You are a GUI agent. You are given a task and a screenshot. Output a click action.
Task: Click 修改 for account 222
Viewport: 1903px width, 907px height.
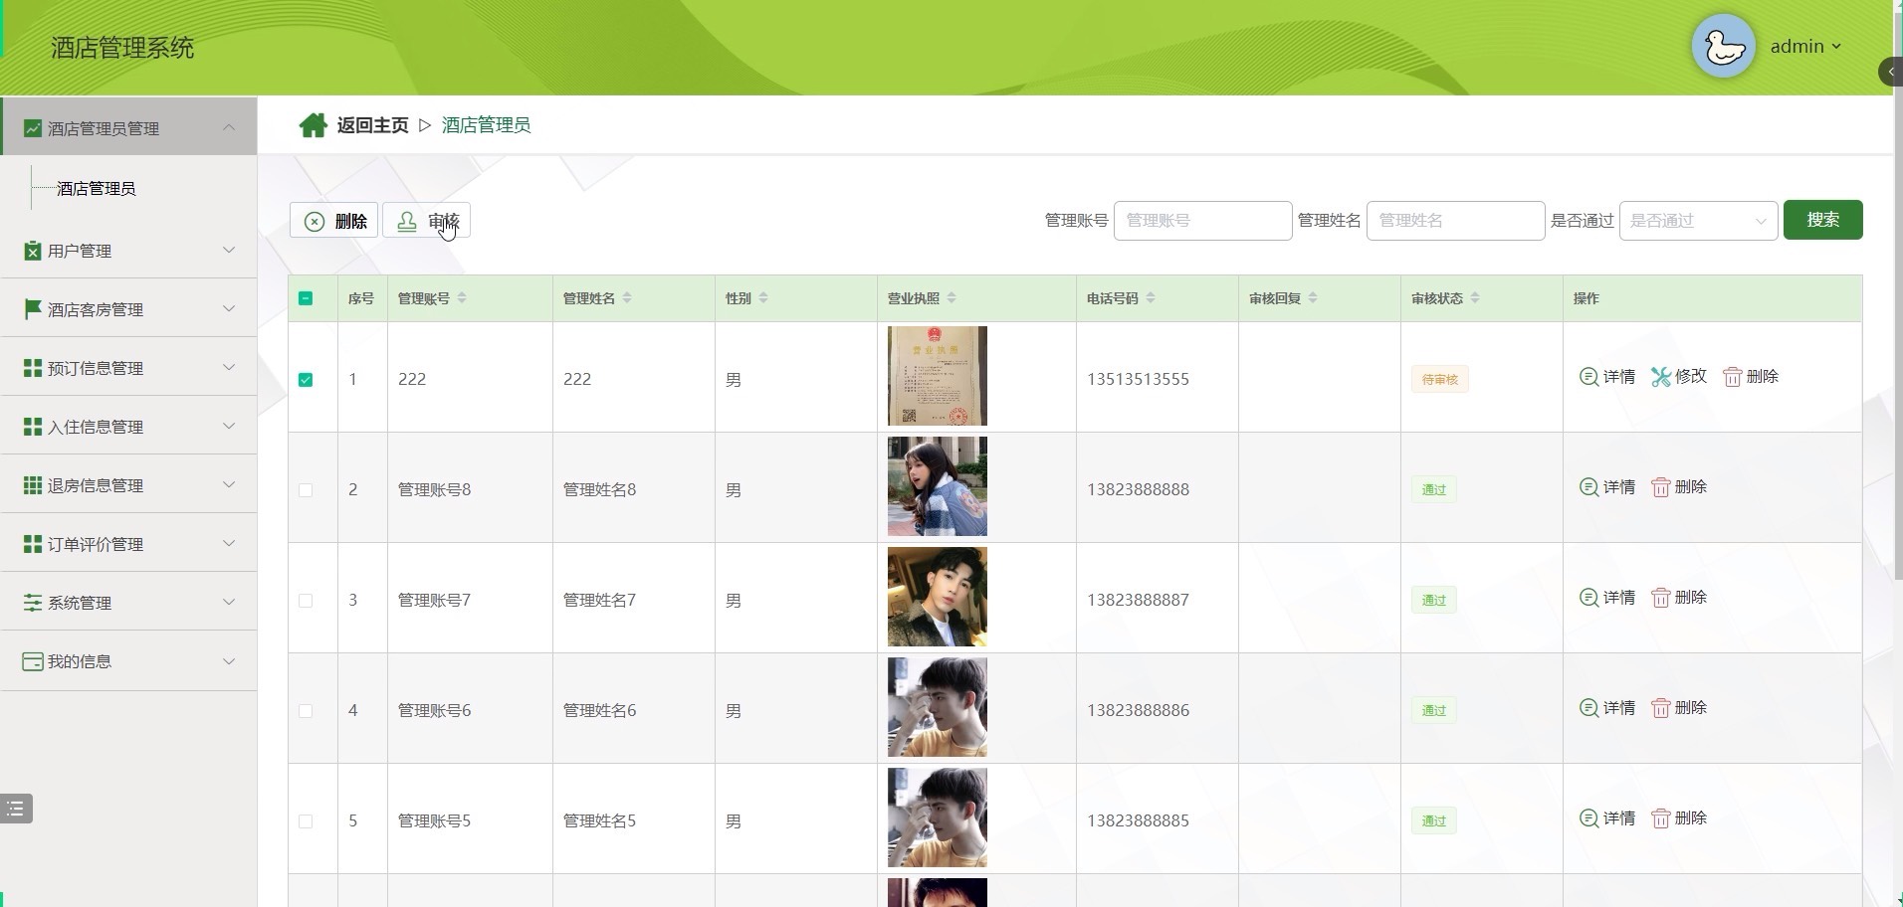1679,377
